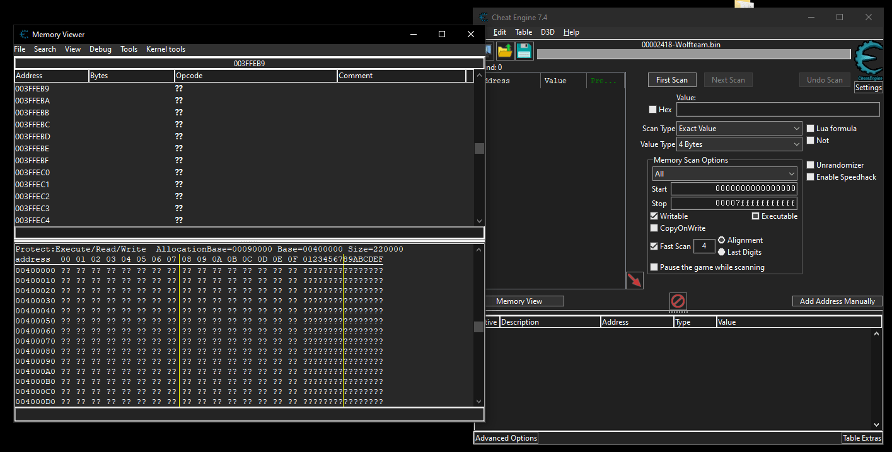
Task: Open the View menu in Memory Viewer
Action: pyautogui.click(x=72, y=49)
